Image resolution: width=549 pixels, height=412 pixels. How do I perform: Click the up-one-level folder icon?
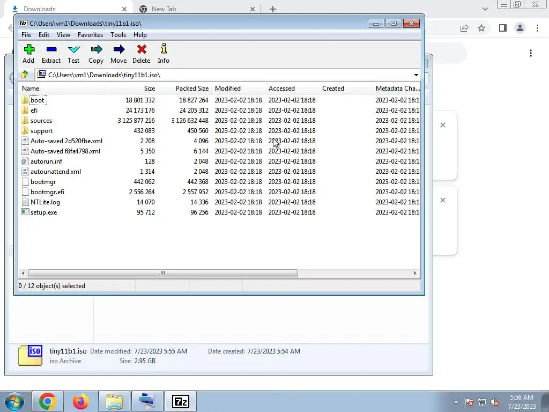click(x=25, y=75)
